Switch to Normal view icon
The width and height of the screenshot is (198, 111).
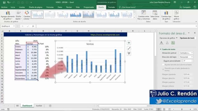[x=159, y=109]
